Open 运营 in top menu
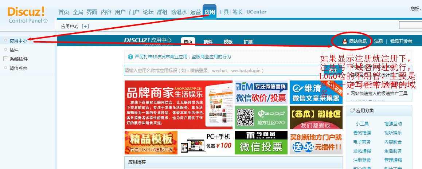The image size is (422, 169). click(x=195, y=12)
